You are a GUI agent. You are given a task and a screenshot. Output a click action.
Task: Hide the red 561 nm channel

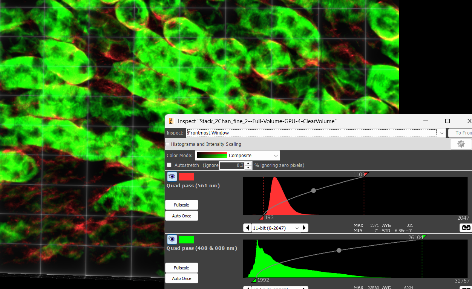[x=172, y=176]
